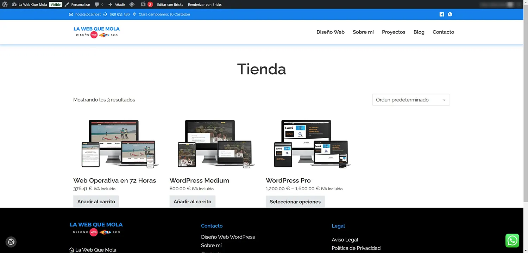Open Aviso Legal footer link
The width and height of the screenshot is (528, 253).
click(x=345, y=240)
